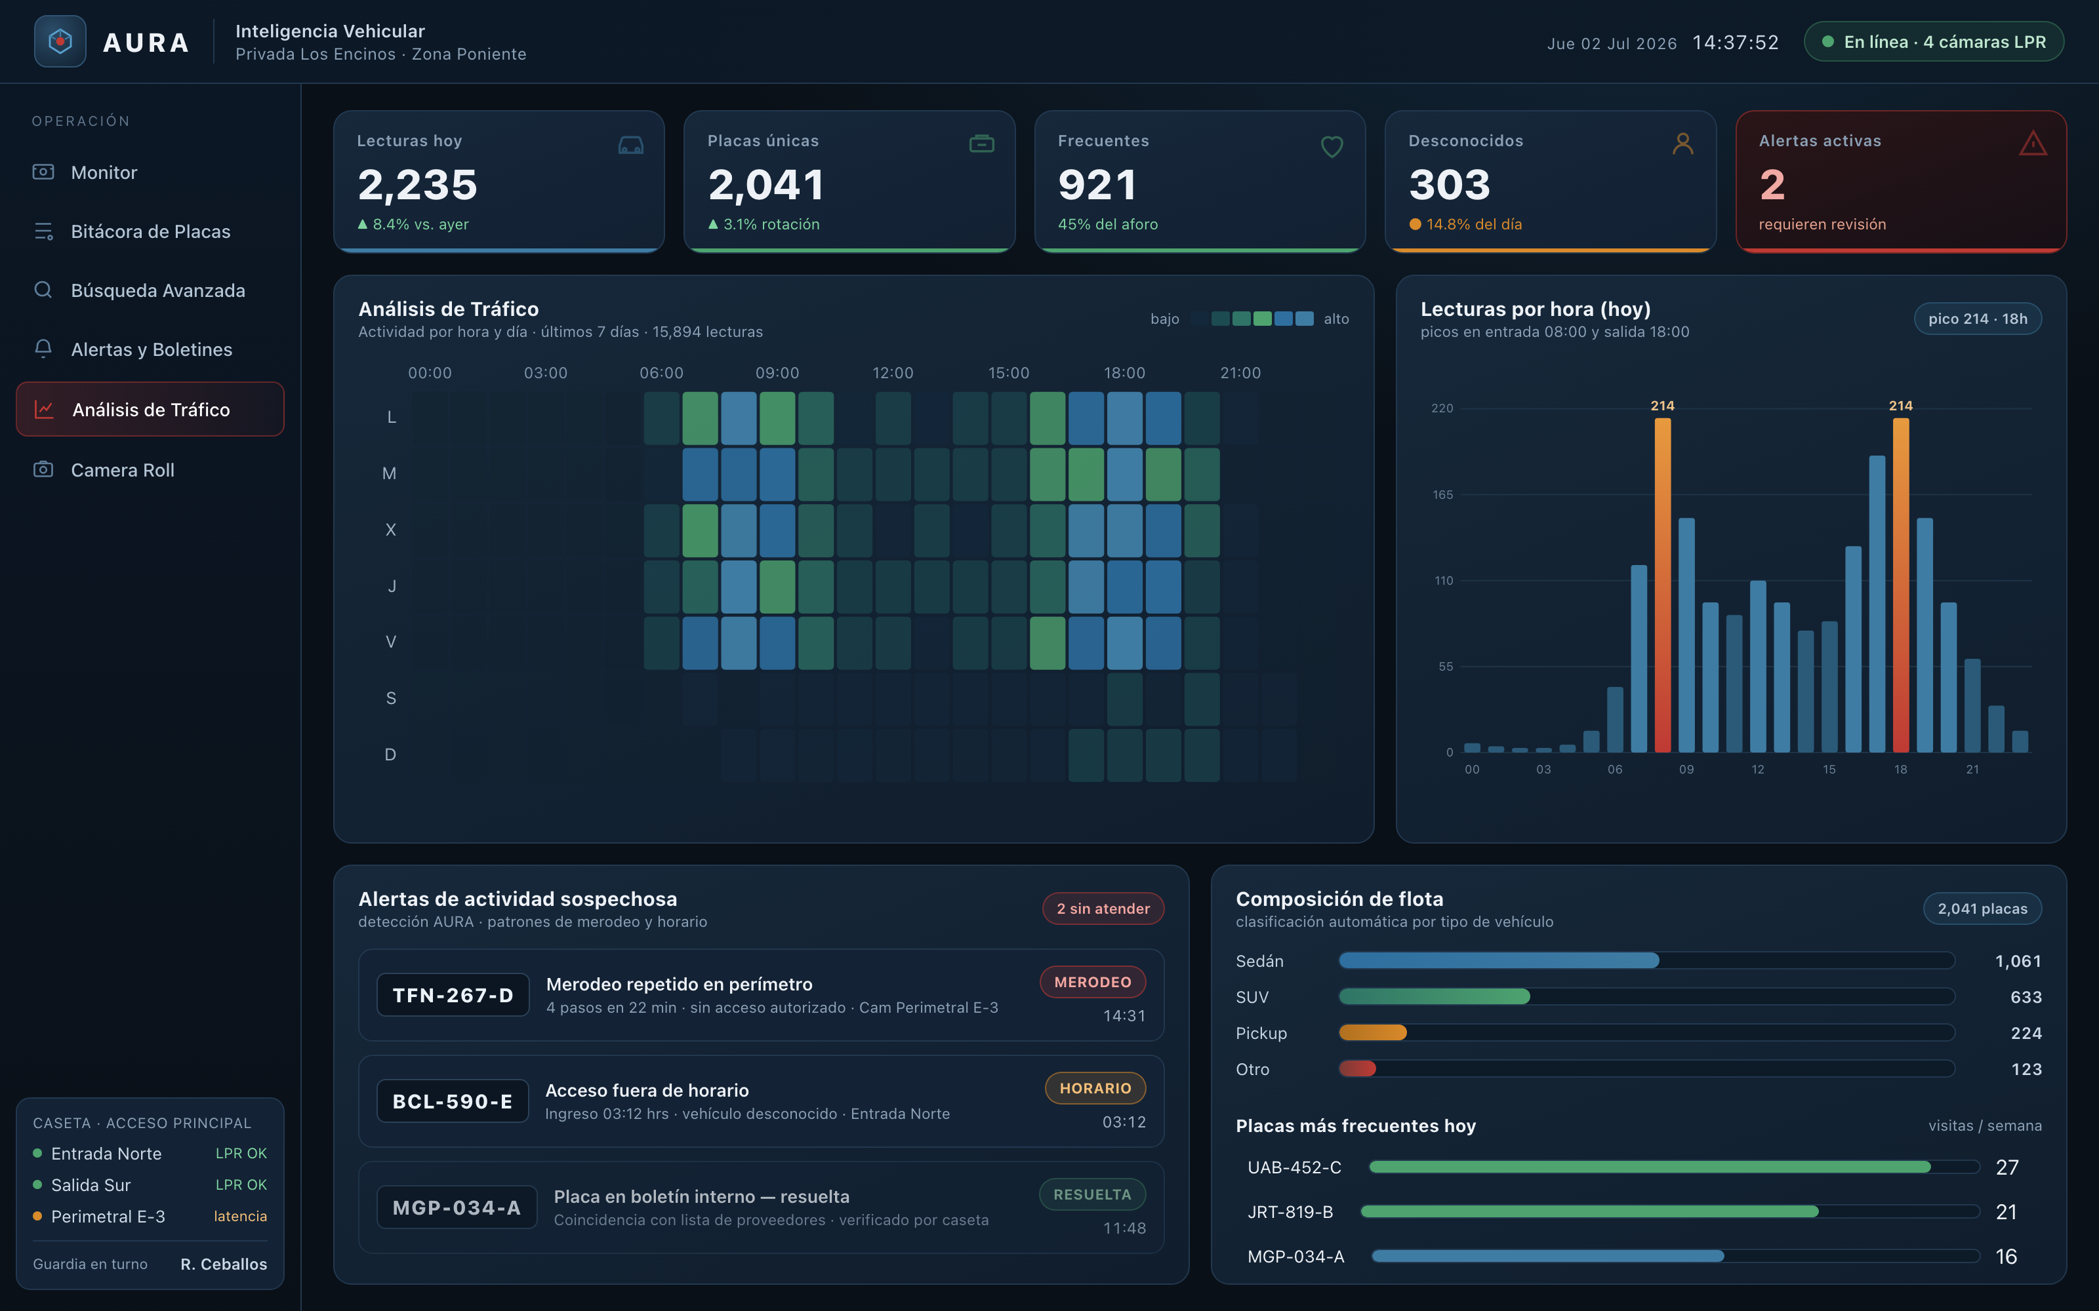The height and width of the screenshot is (1311, 2099).
Task: Click the bright green swatch in heatmap legend
Action: pos(1263,318)
